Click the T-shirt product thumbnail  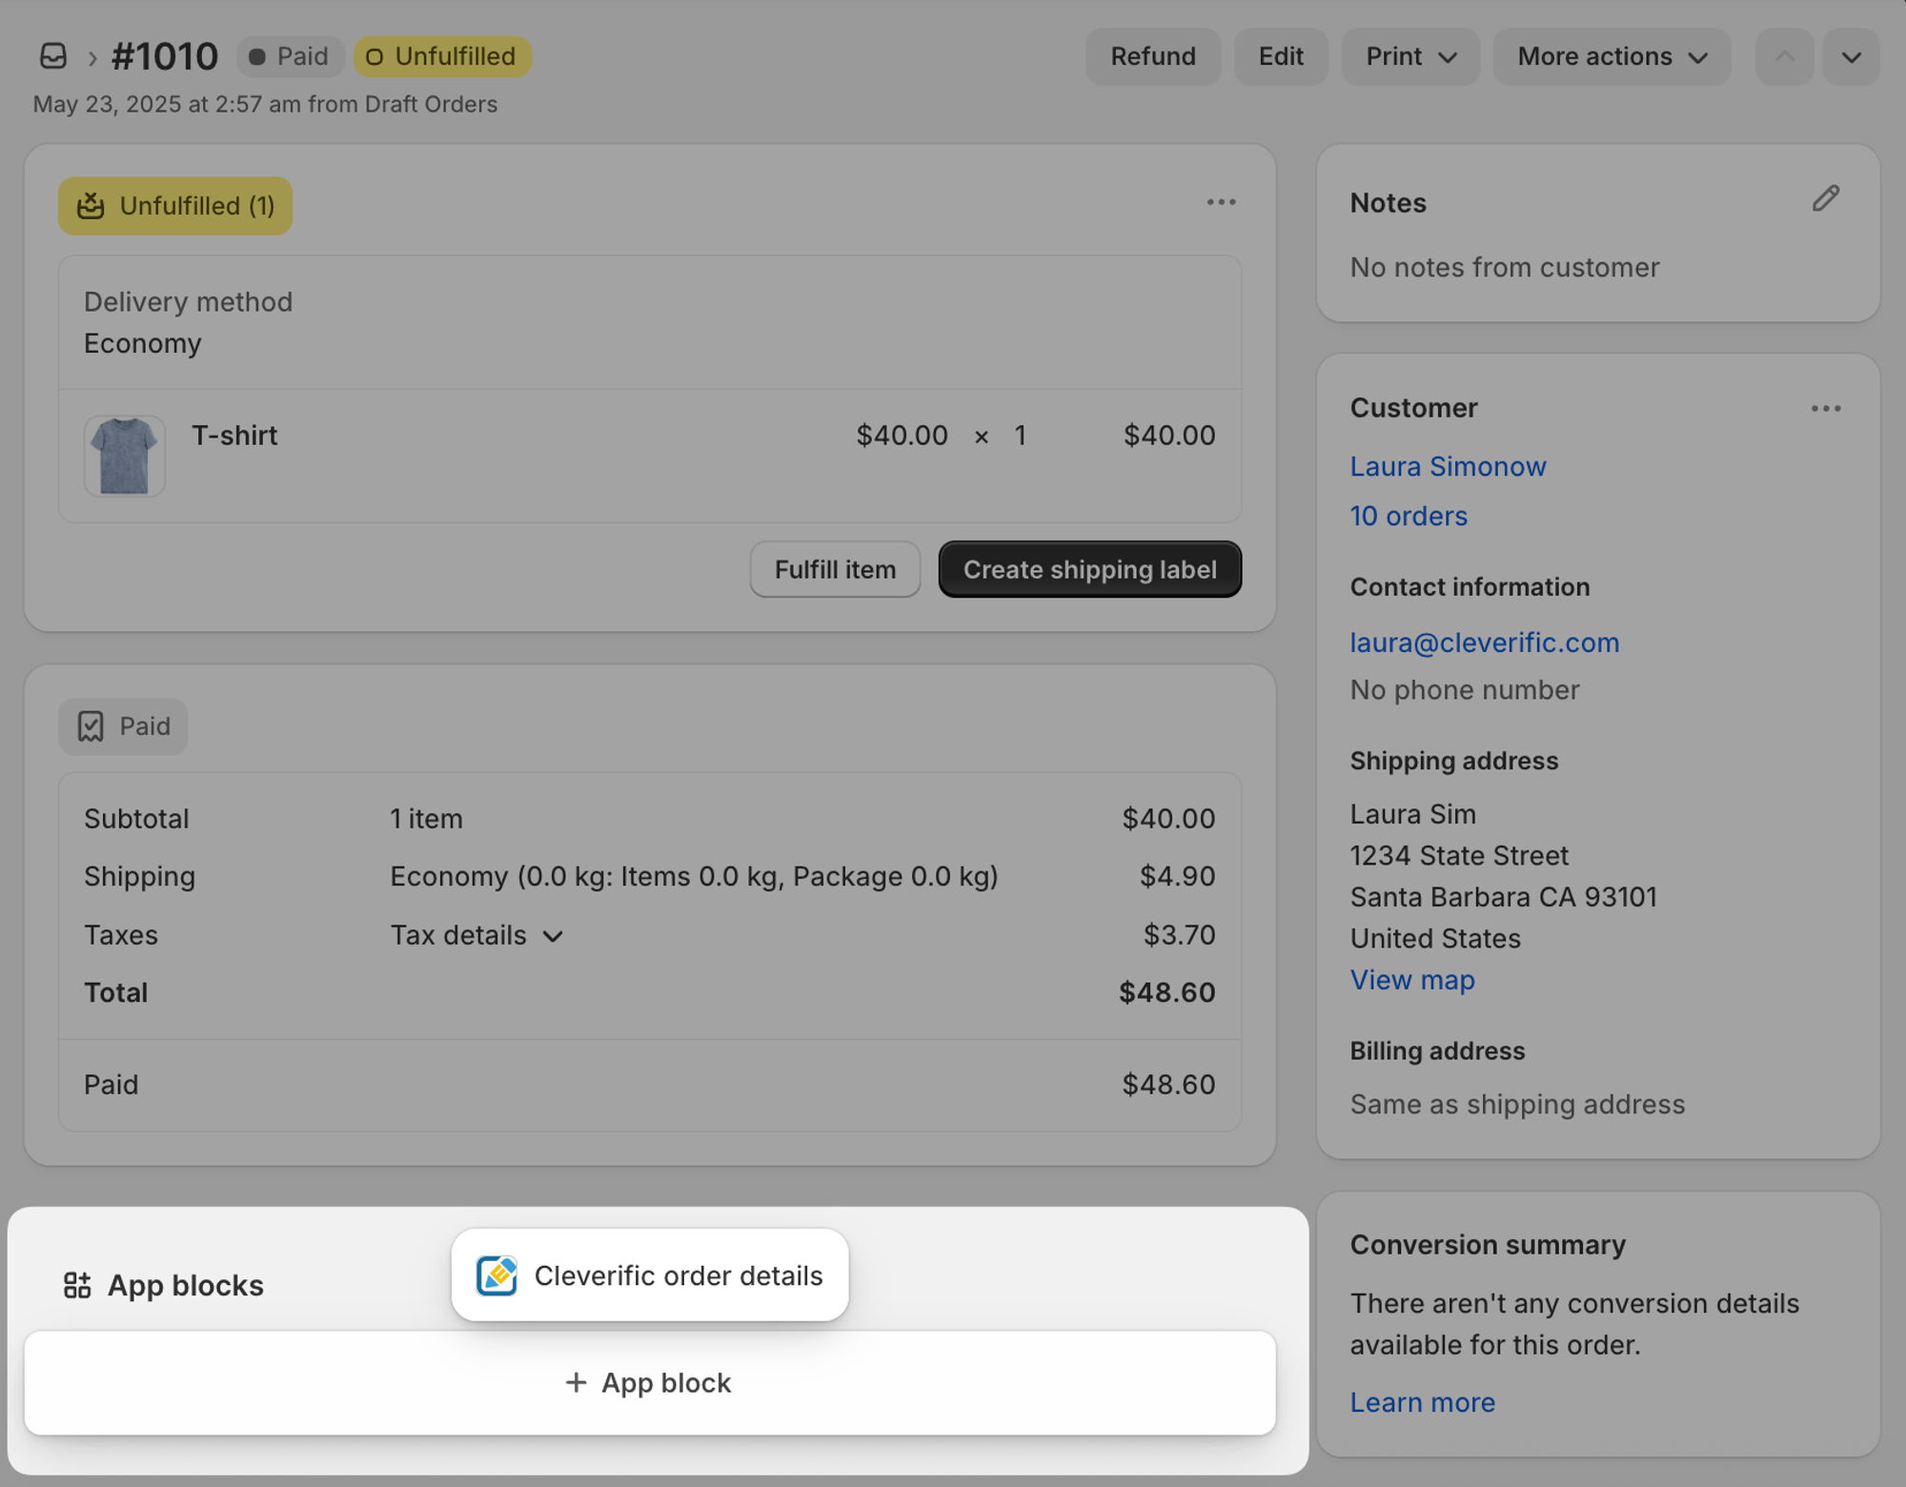(125, 456)
